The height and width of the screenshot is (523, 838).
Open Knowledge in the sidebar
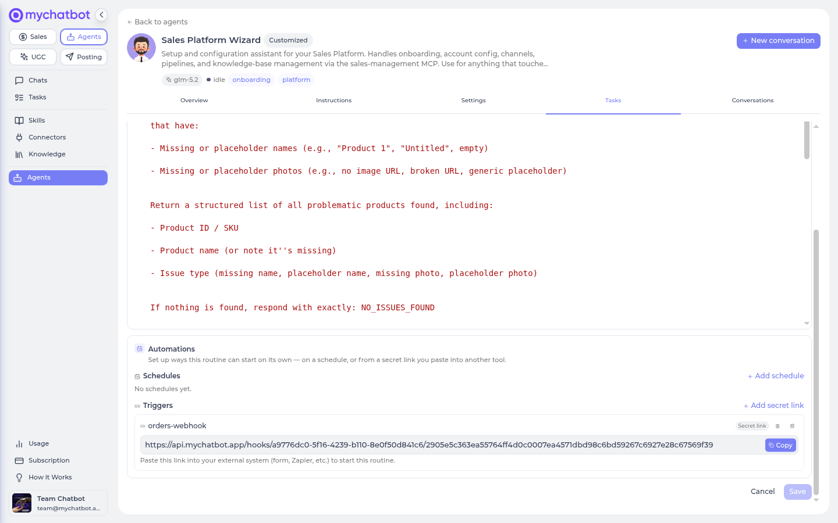58,154
